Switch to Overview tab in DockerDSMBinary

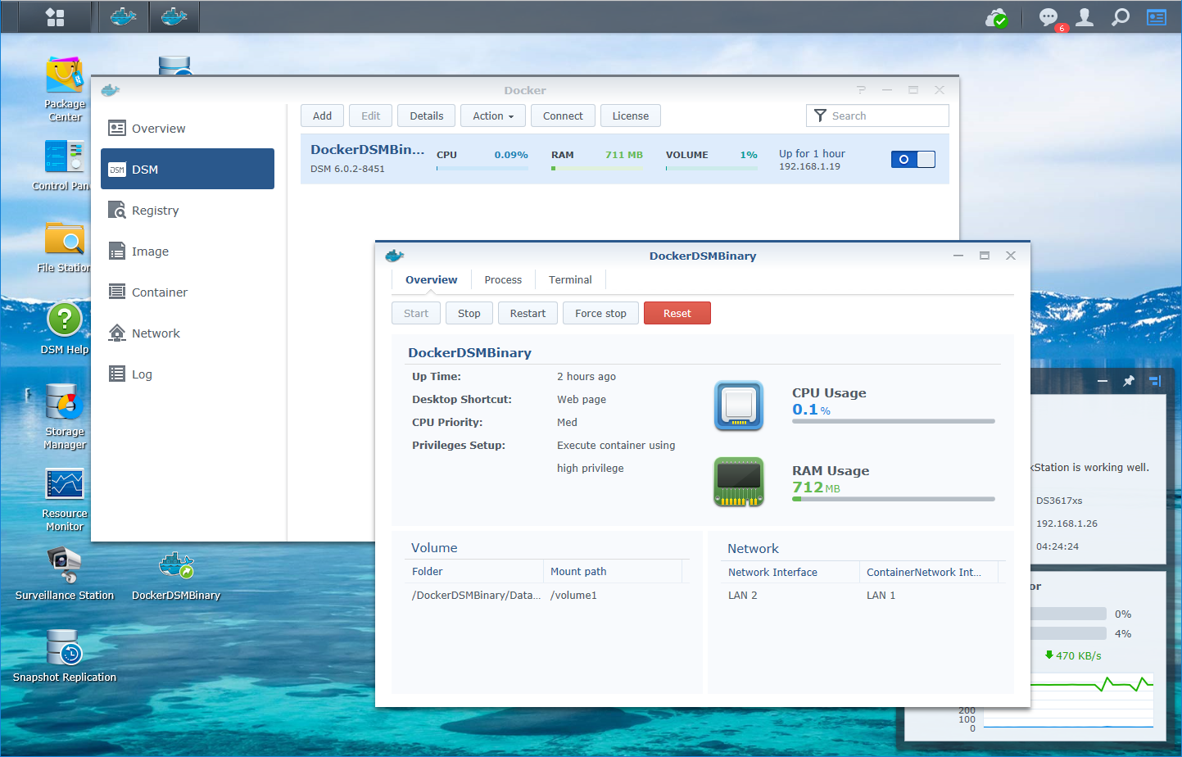pyautogui.click(x=432, y=279)
